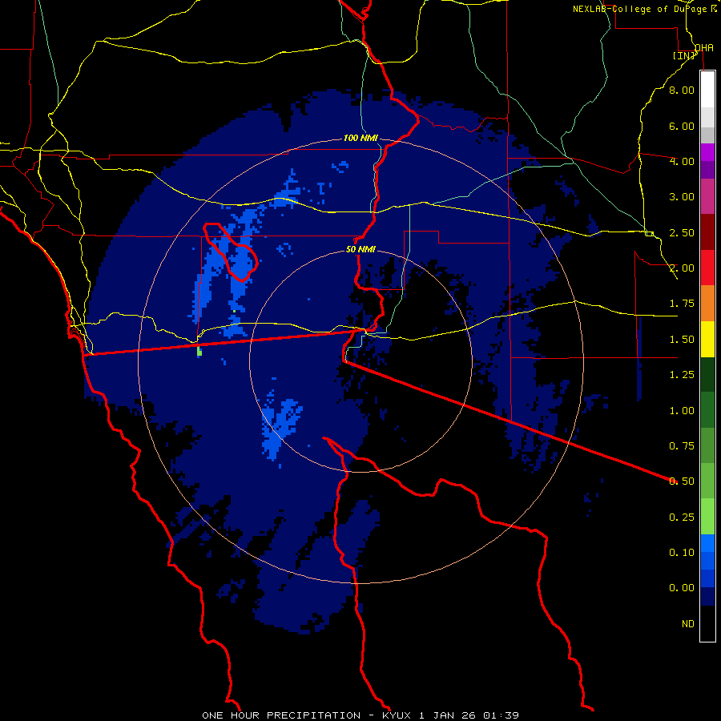
Task: Click the 2.50 legend value
Action: click(682, 232)
